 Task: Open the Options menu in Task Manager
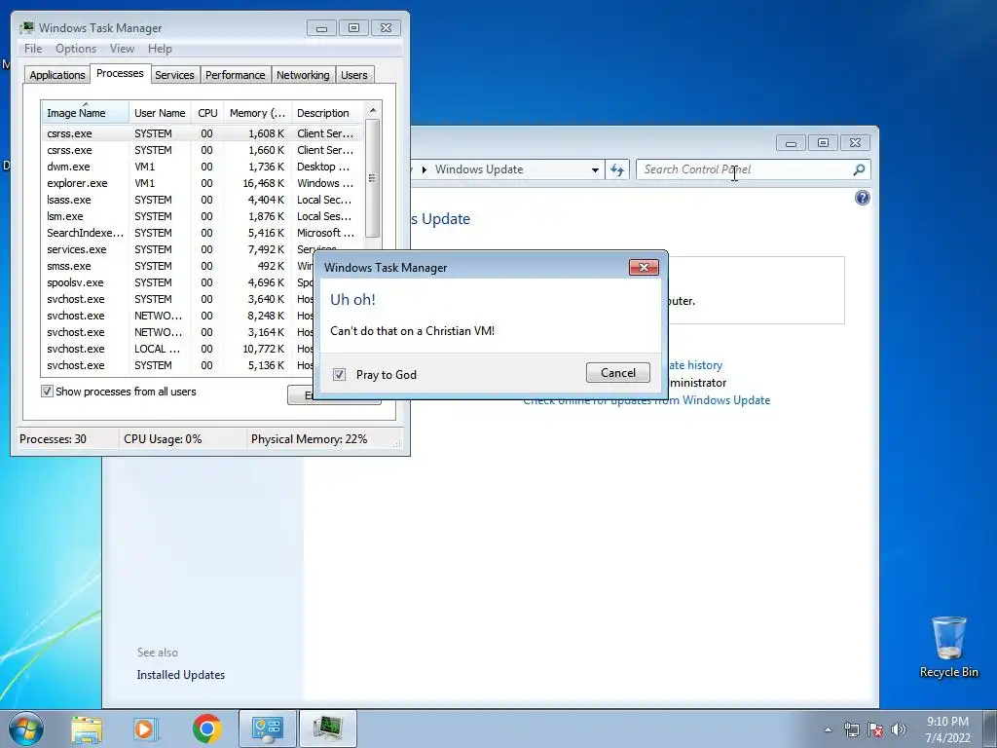[x=76, y=49]
